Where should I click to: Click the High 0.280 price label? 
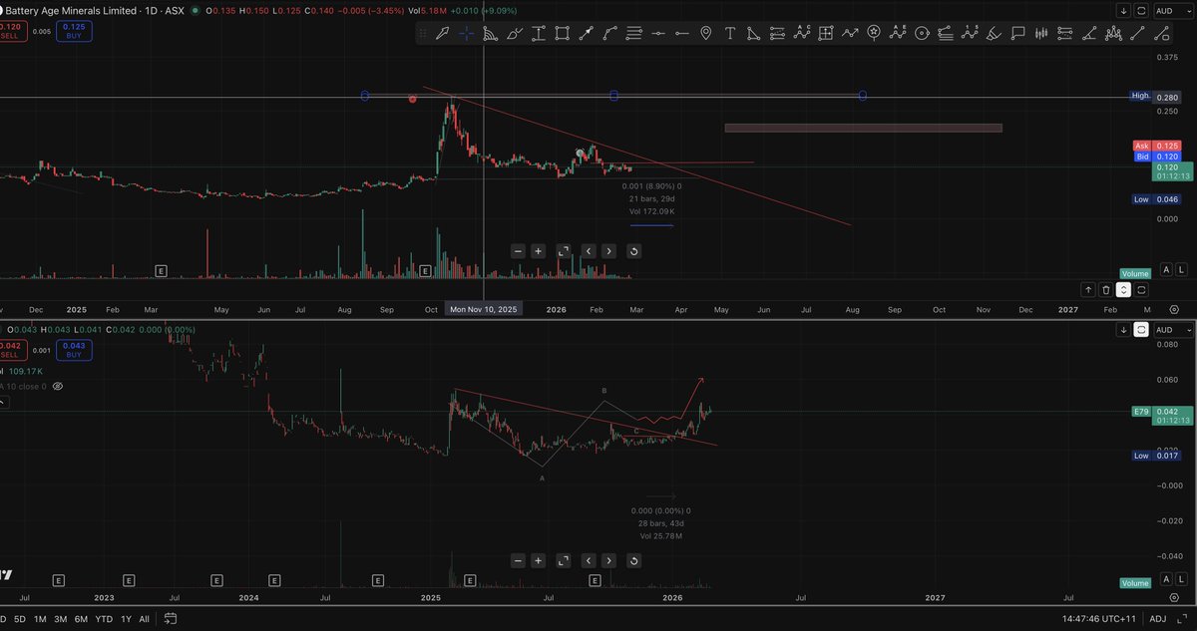point(1155,97)
